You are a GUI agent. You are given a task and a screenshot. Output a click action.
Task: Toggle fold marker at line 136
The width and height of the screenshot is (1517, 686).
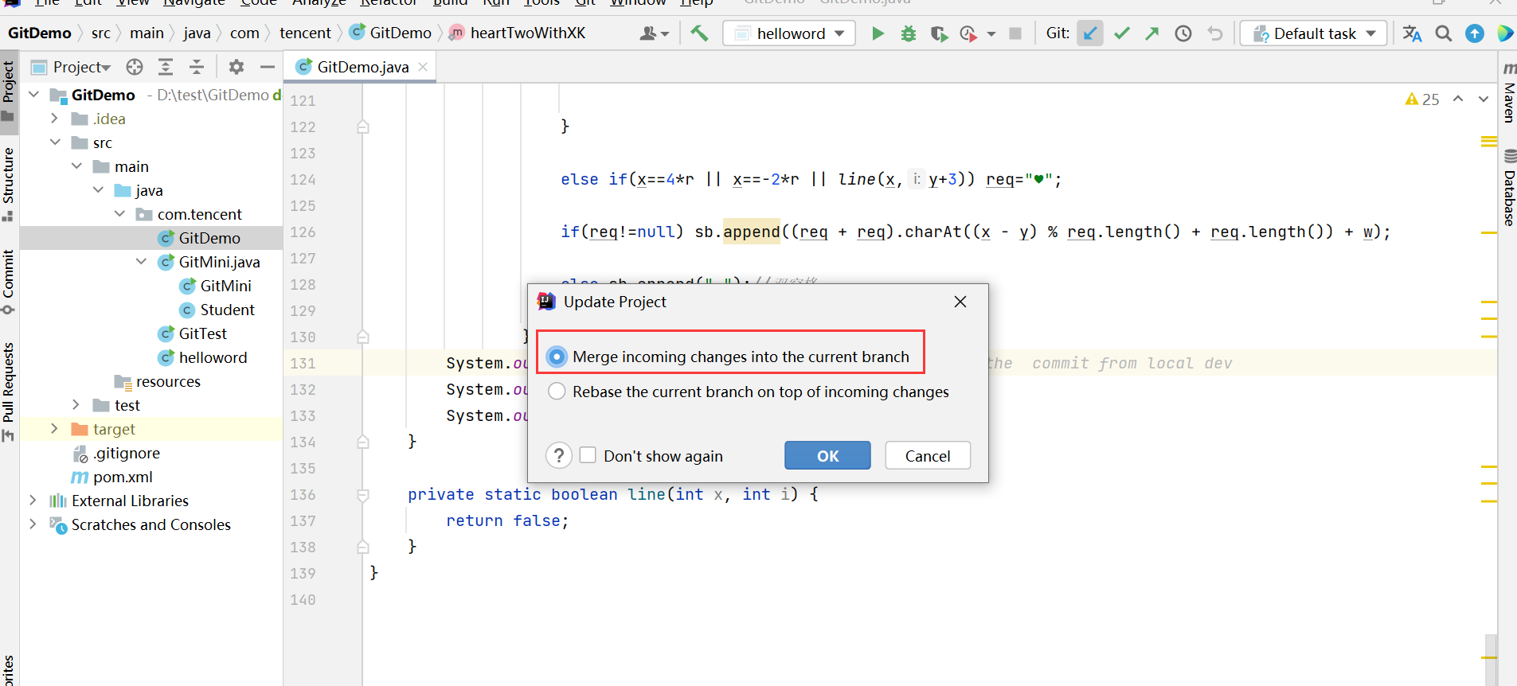[363, 495]
